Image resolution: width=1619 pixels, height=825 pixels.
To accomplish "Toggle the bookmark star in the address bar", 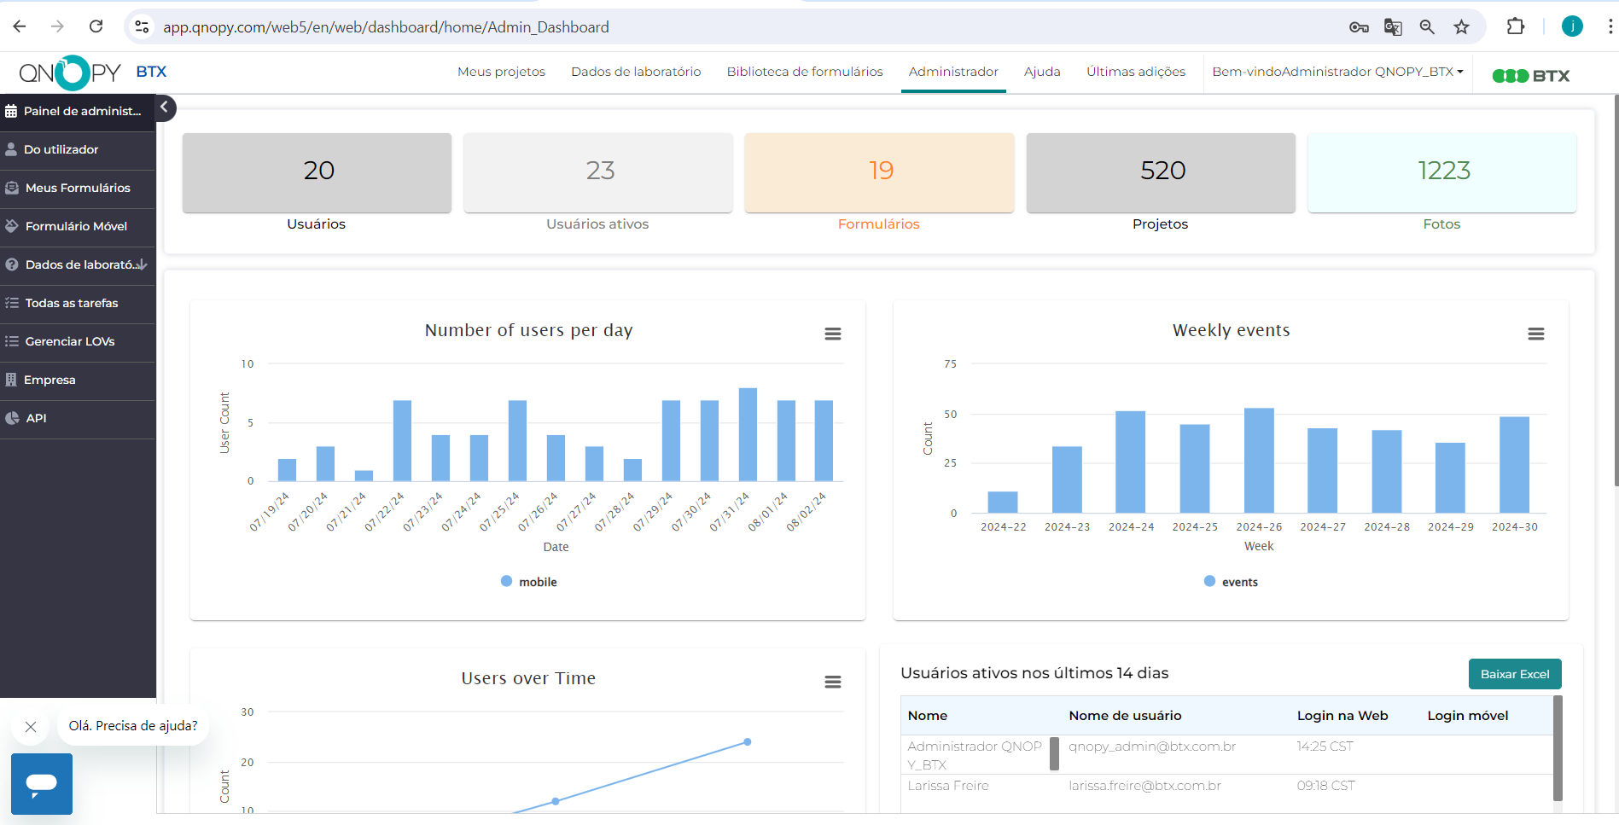I will pos(1462,26).
